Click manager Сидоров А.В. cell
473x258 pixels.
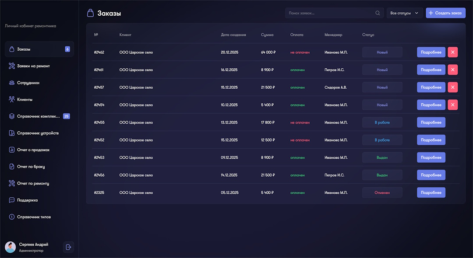point(335,87)
